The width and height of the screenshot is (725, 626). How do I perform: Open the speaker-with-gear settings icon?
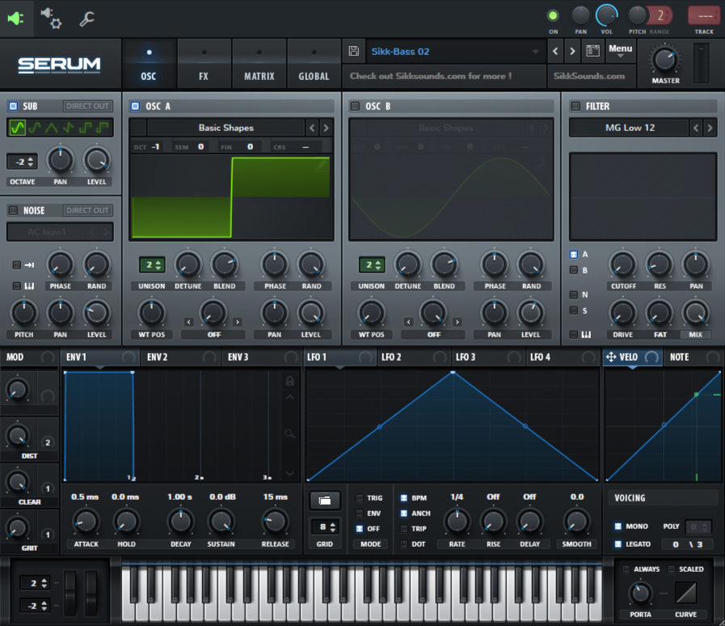click(51, 19)
